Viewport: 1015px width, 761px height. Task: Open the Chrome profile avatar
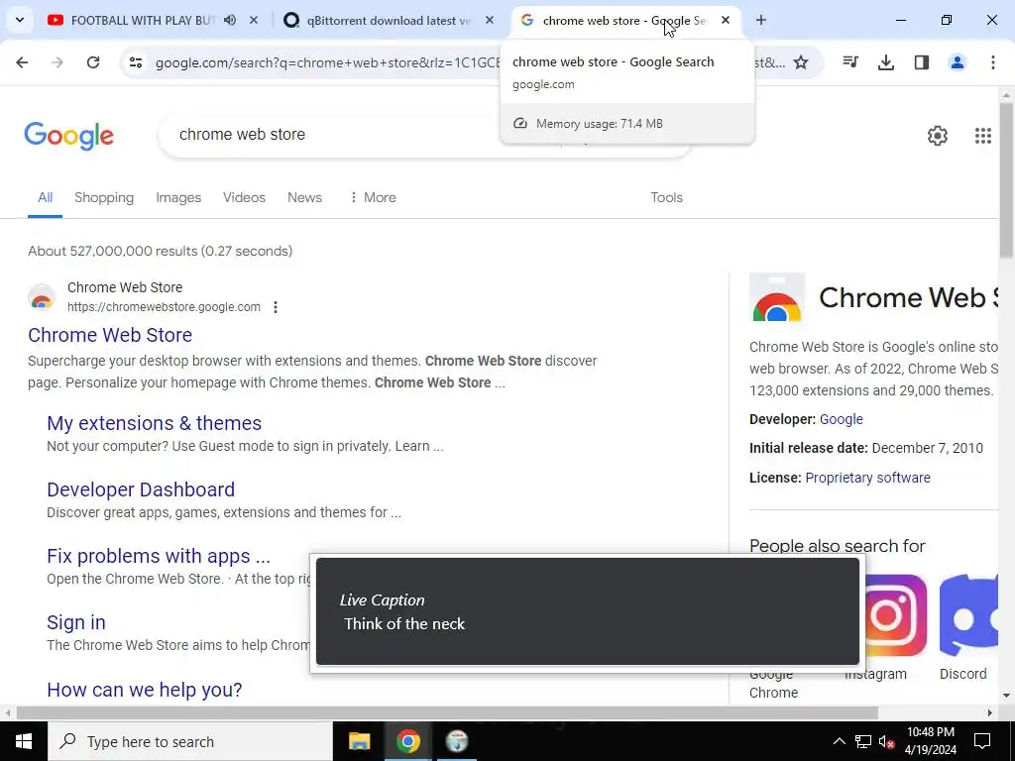pos(958,62)
